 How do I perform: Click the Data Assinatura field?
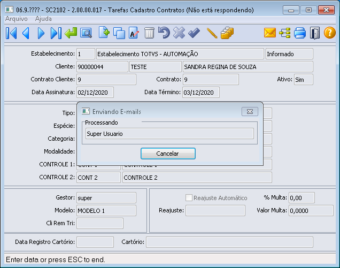point(95,93)
